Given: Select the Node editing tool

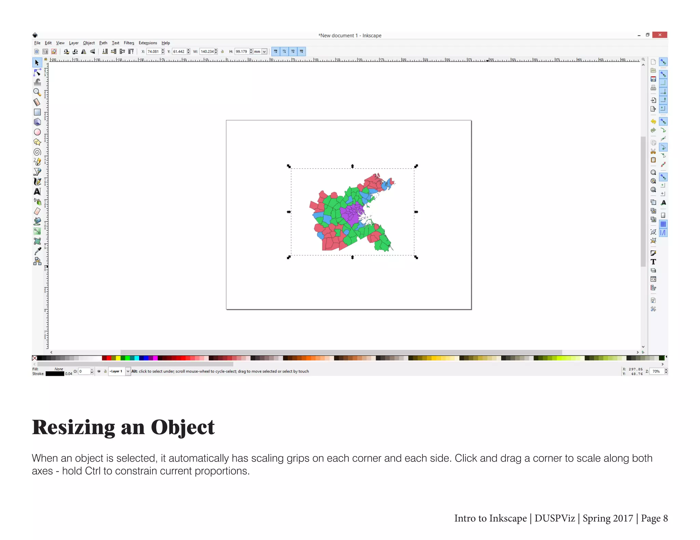Looking at the screenshot, I should [x=37, y=72].
